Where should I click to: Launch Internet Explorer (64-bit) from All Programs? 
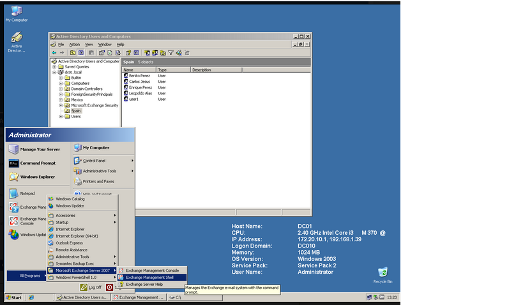click(82, 236)
